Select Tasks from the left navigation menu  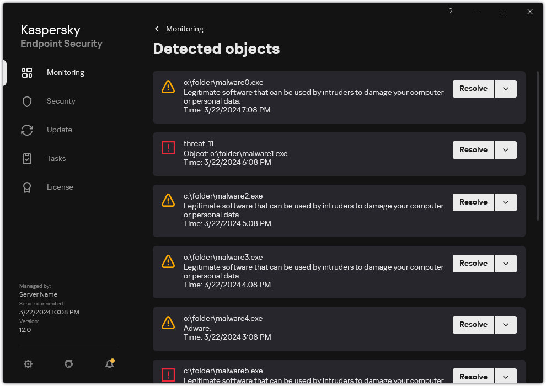pos(56,158)
